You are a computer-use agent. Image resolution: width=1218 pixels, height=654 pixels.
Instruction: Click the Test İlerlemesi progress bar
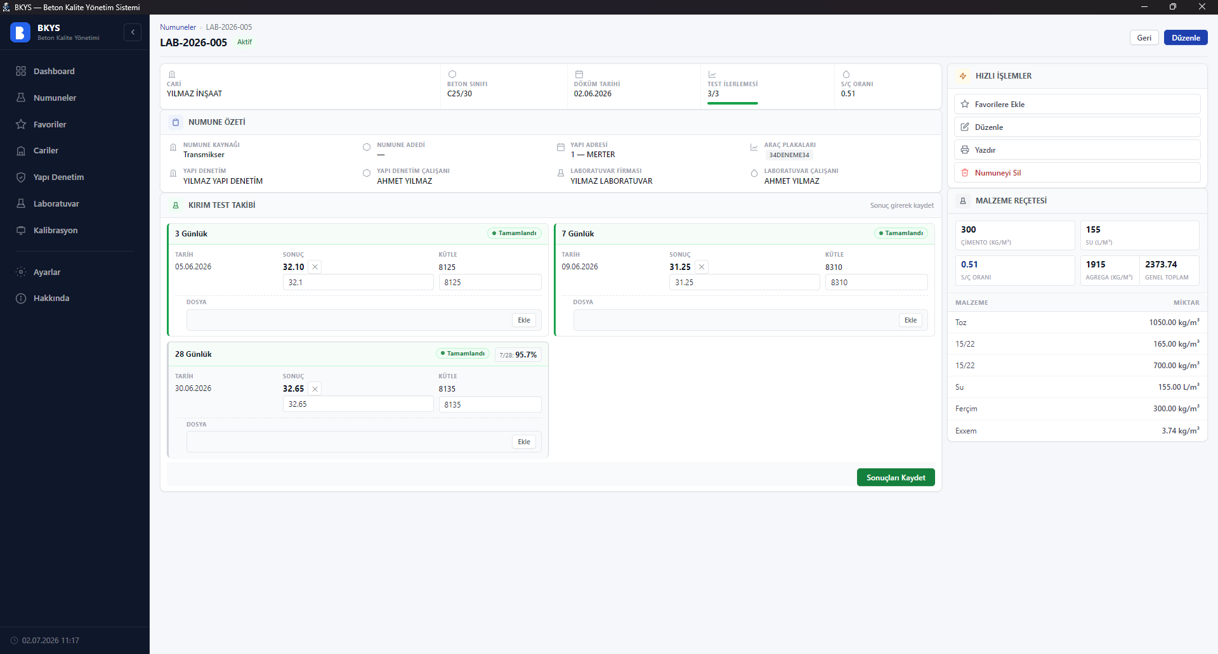tap(733, 103)
